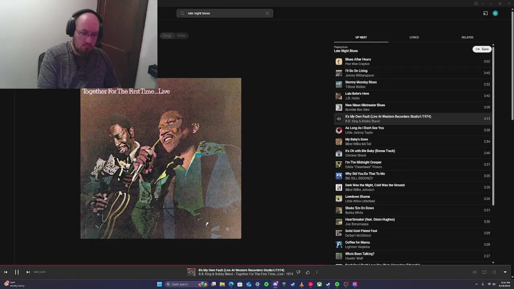
Task: Open the UP NEXT tab
Action: [361, 37]
